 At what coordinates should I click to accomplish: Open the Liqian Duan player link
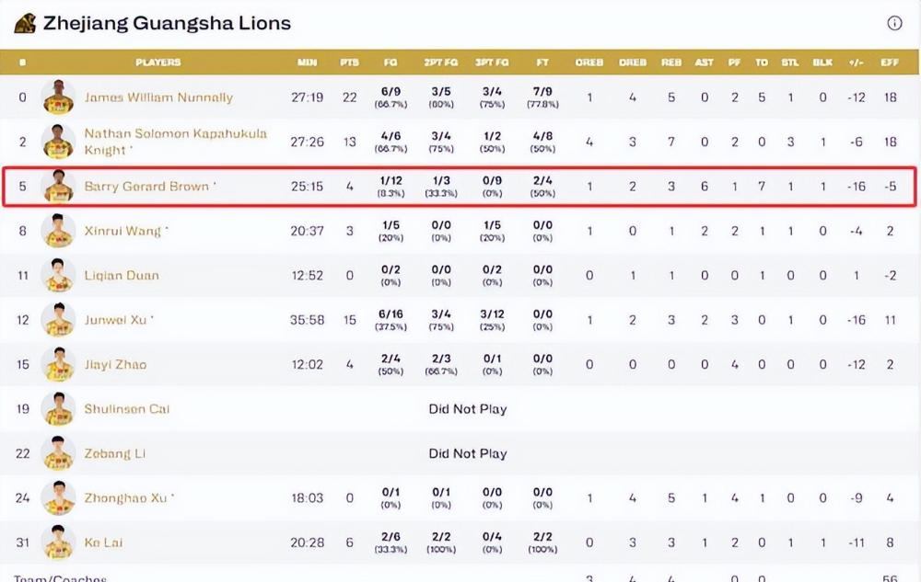[x=122, y=276]
